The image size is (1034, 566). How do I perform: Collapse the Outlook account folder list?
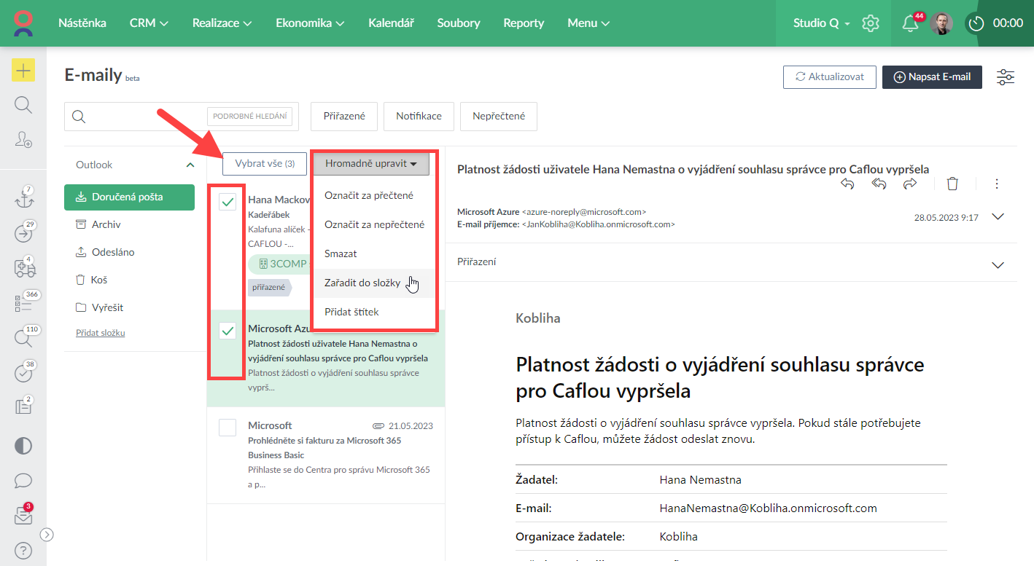(x=190, y=165)
